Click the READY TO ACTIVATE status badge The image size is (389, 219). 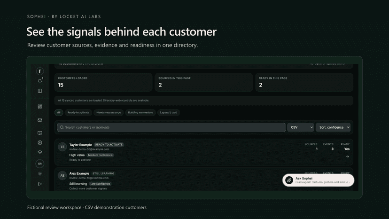(109, 145)
